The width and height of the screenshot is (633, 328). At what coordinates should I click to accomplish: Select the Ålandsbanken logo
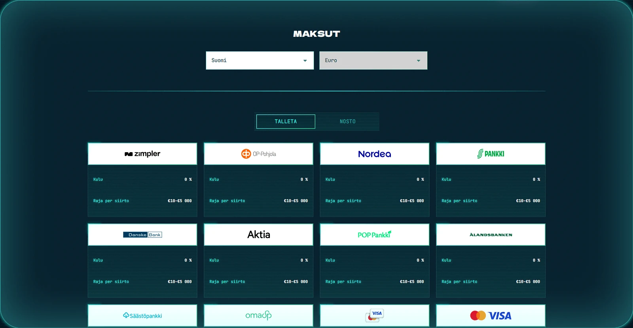[491, 235]
